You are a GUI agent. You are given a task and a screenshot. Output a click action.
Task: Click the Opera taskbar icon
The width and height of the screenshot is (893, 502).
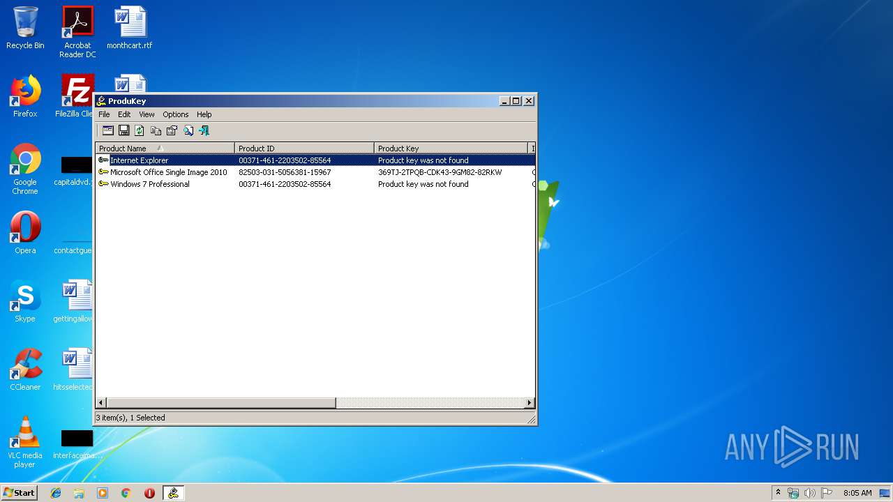(149, 493)
